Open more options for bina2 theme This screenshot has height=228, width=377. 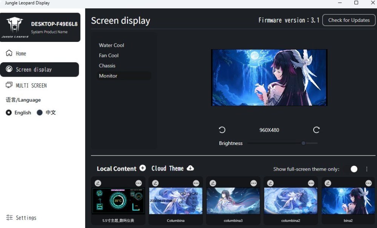coord(368,183)
